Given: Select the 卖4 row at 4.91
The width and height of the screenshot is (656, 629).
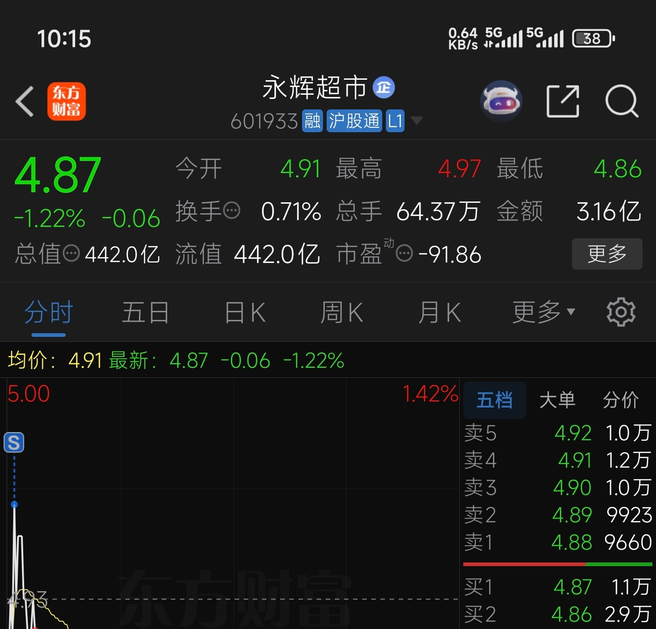Looking at the screenshot, I should click(558, 460).
